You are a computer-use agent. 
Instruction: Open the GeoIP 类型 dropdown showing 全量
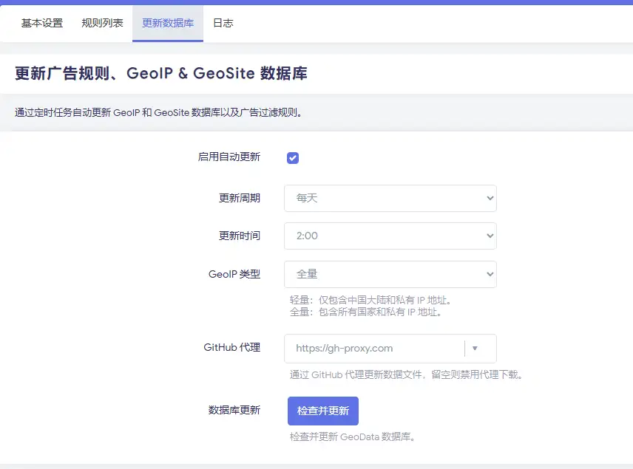pos(390,274)
